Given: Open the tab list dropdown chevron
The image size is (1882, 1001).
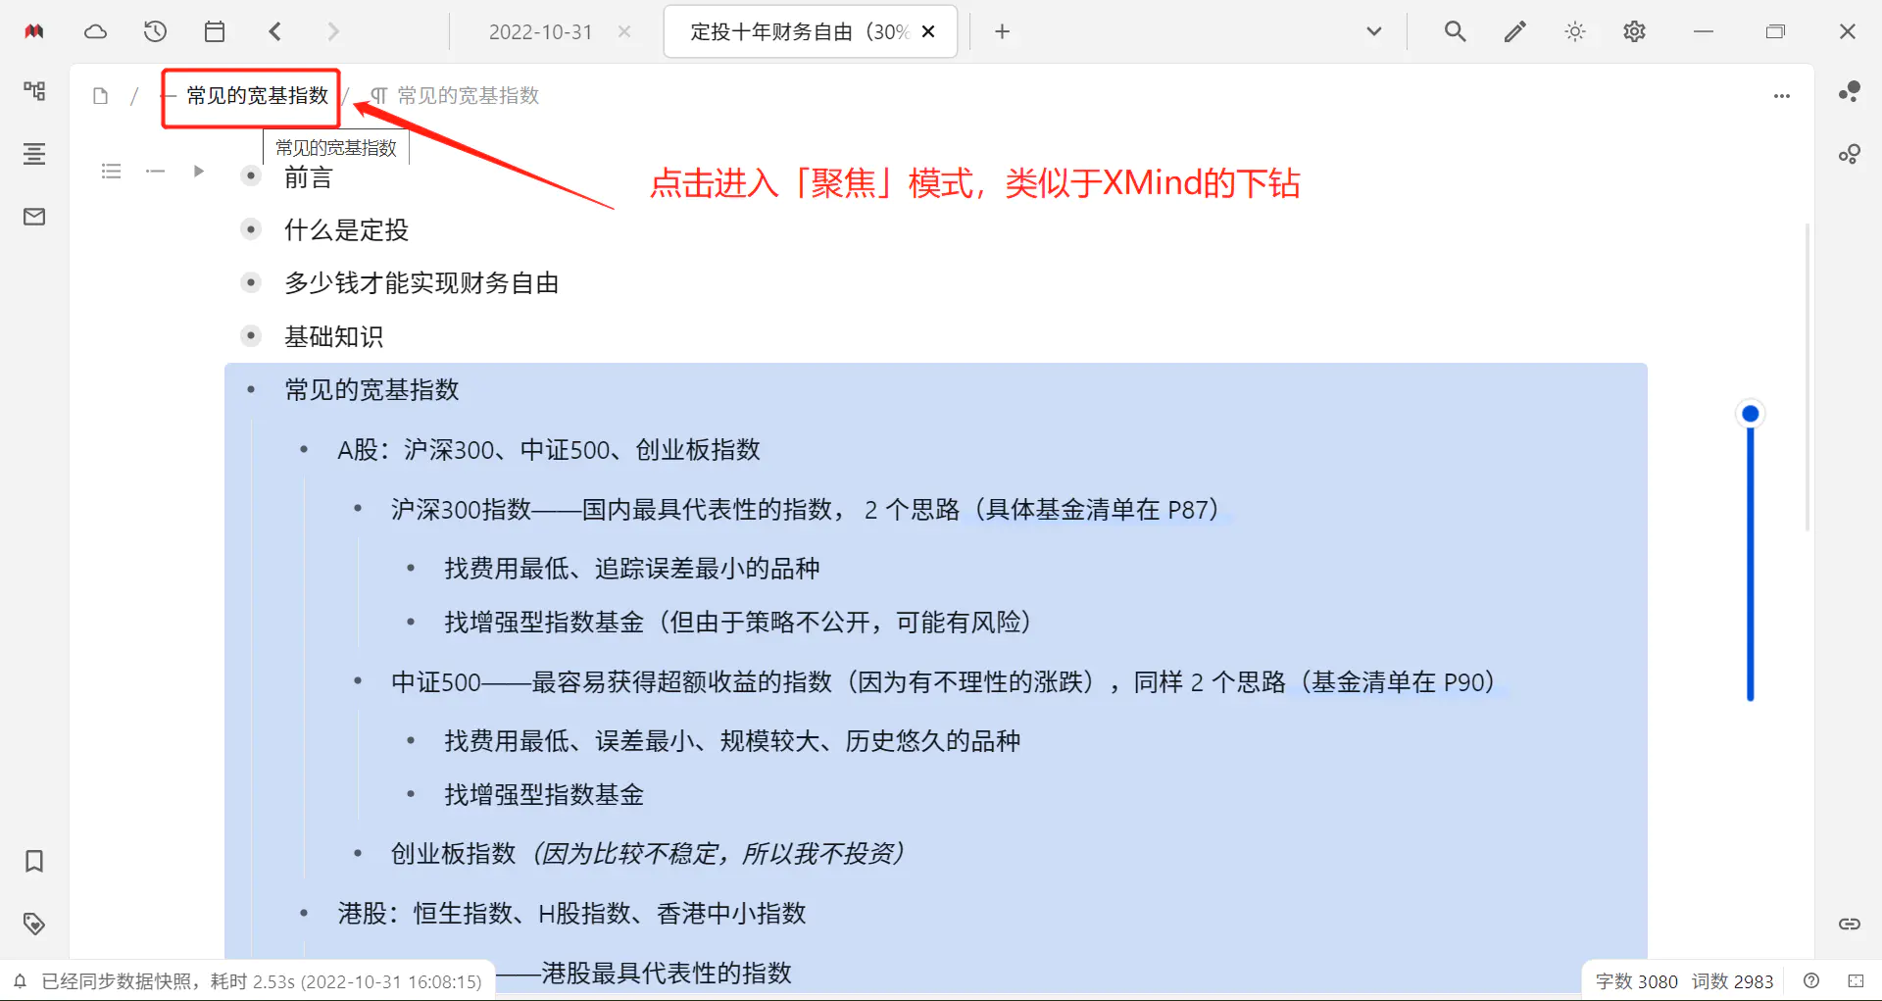Looking at the screenshot, I should pyautogui.click(x=1373, y=30).
